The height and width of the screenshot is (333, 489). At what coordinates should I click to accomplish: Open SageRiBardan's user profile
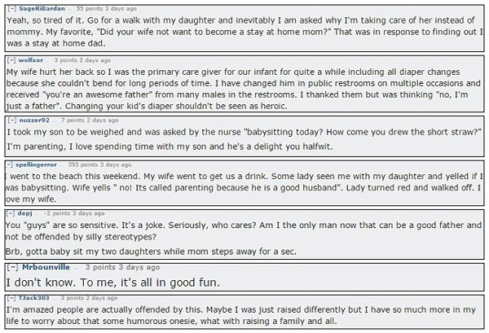(42, 8)
